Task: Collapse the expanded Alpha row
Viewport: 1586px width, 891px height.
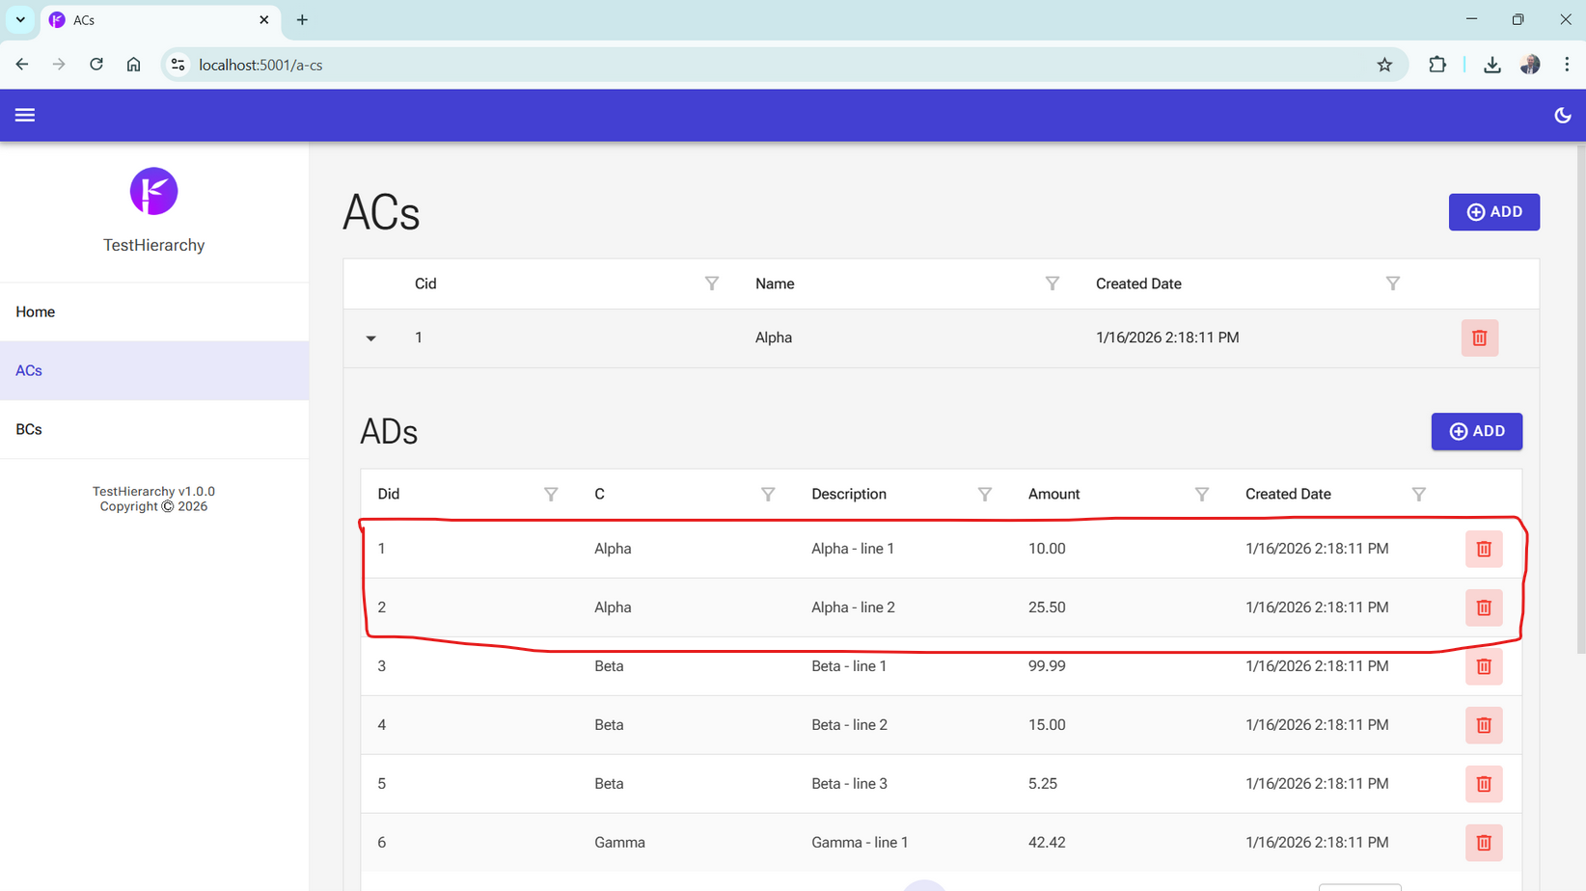Action: tap(370, 338)
